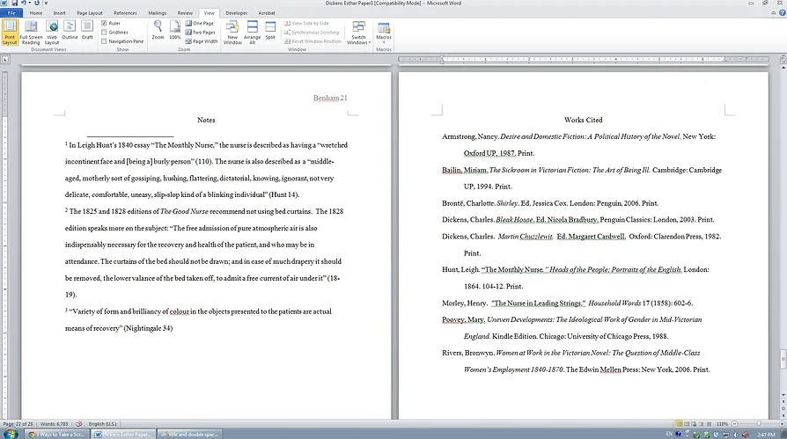This screenshot has height=439, width=787.
Task: Click the horizontal ruler above right page
Action: (584, 59)
